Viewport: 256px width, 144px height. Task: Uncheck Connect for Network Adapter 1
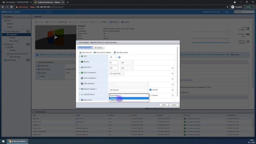150,90
